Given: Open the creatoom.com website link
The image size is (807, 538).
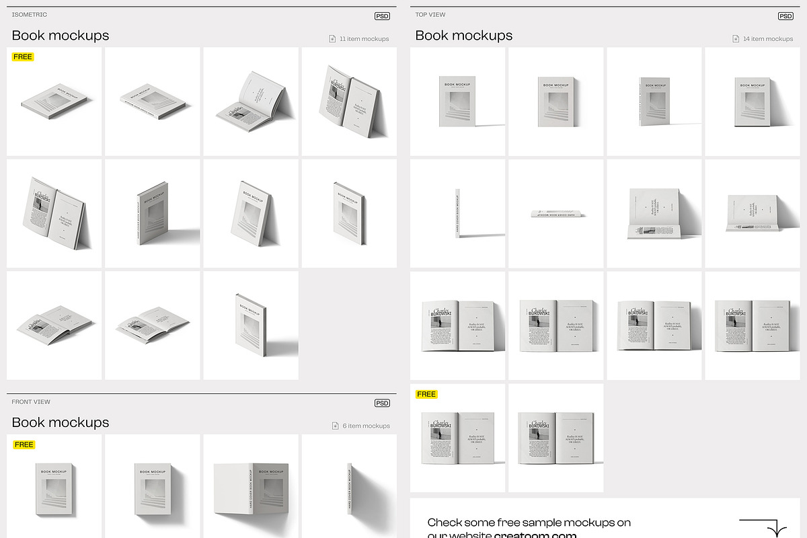Looking at the screenshot, I should 535,535.
